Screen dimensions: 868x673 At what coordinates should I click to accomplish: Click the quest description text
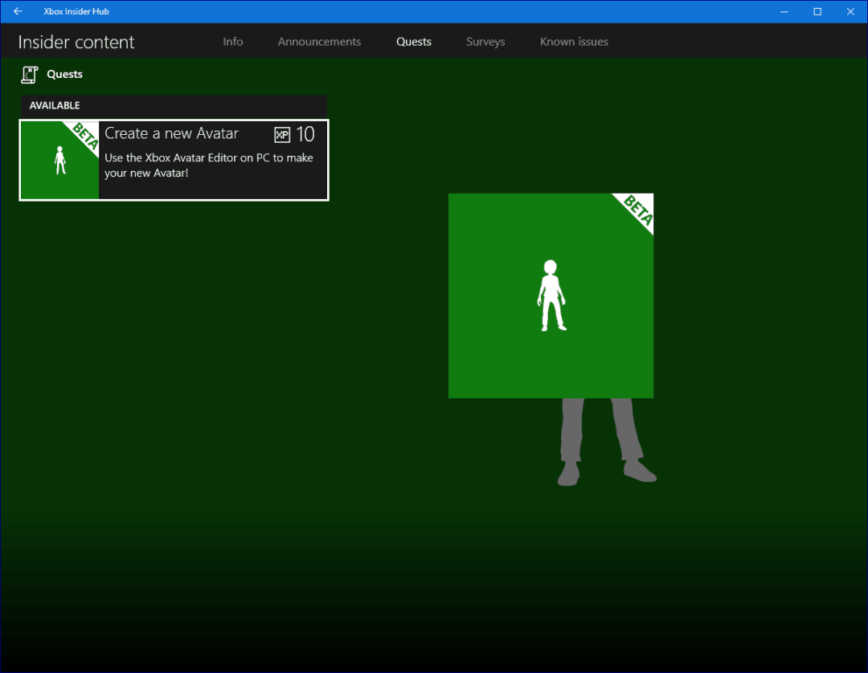pos(208,165)
